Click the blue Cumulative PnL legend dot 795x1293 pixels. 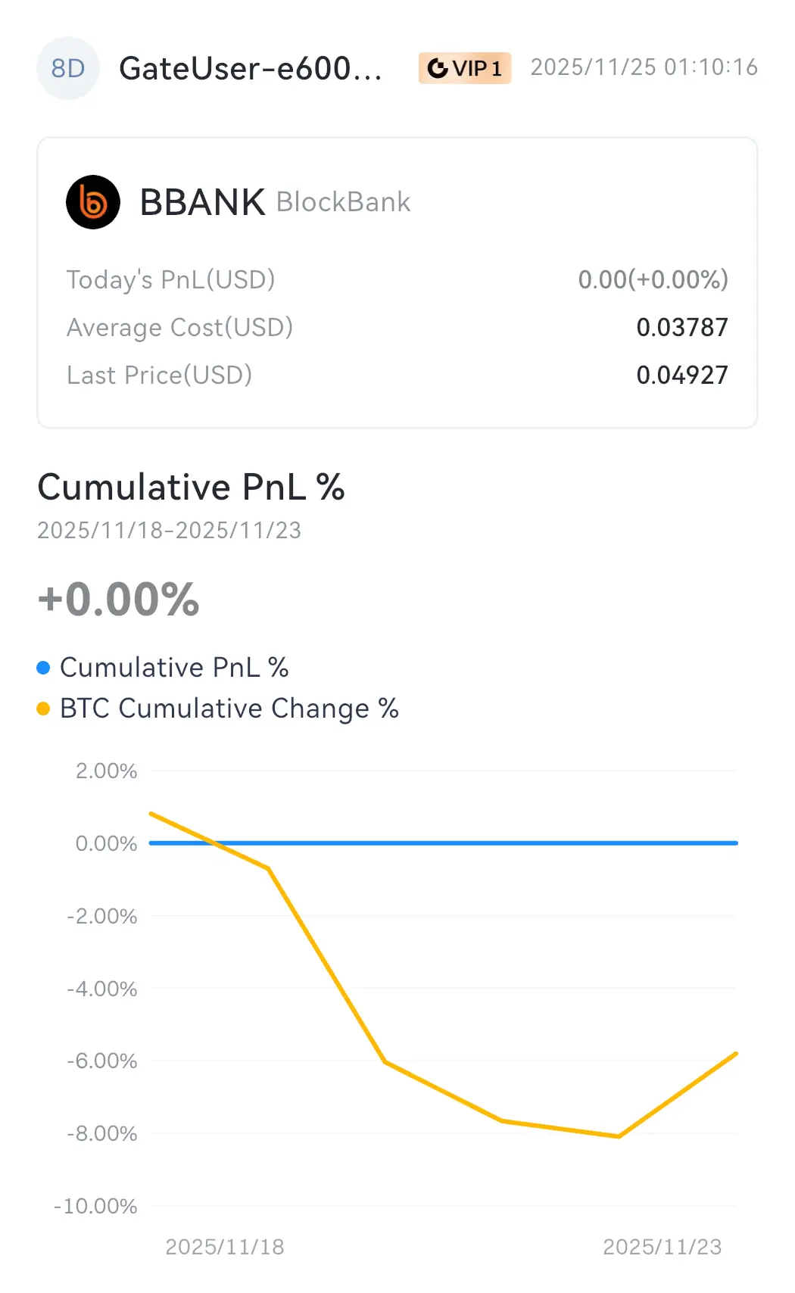[43, 668]
